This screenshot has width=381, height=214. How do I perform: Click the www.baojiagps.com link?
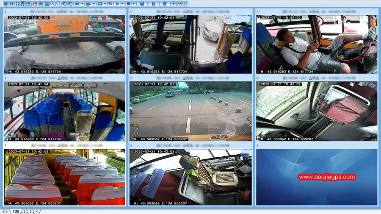[x=326, y=177]
